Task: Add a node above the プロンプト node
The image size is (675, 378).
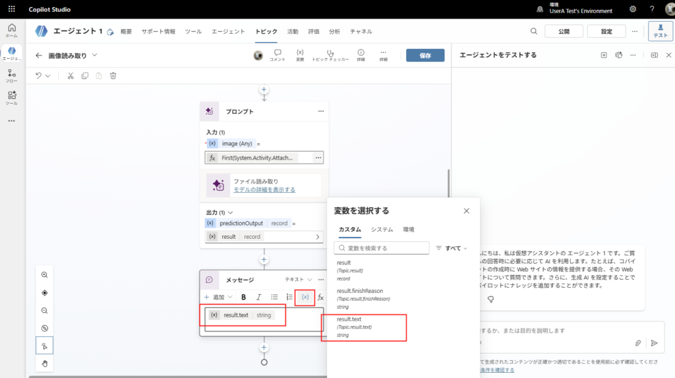Action: [x=264, y=90]
